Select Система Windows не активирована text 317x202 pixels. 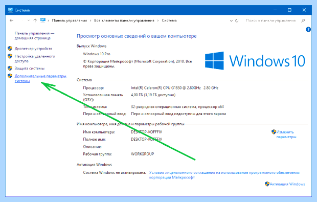115,173
